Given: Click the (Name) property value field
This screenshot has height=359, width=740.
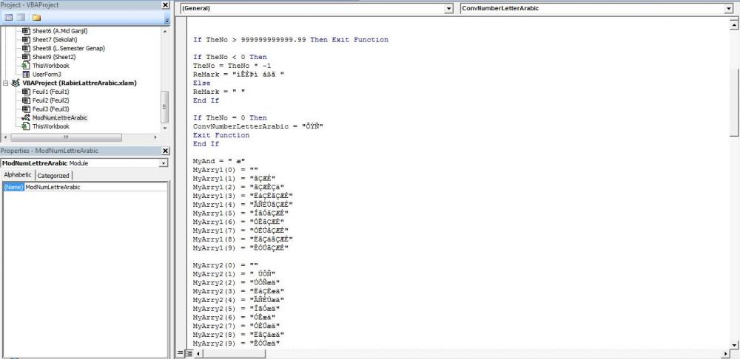Looking at the screenshot, I should point(96,188).
